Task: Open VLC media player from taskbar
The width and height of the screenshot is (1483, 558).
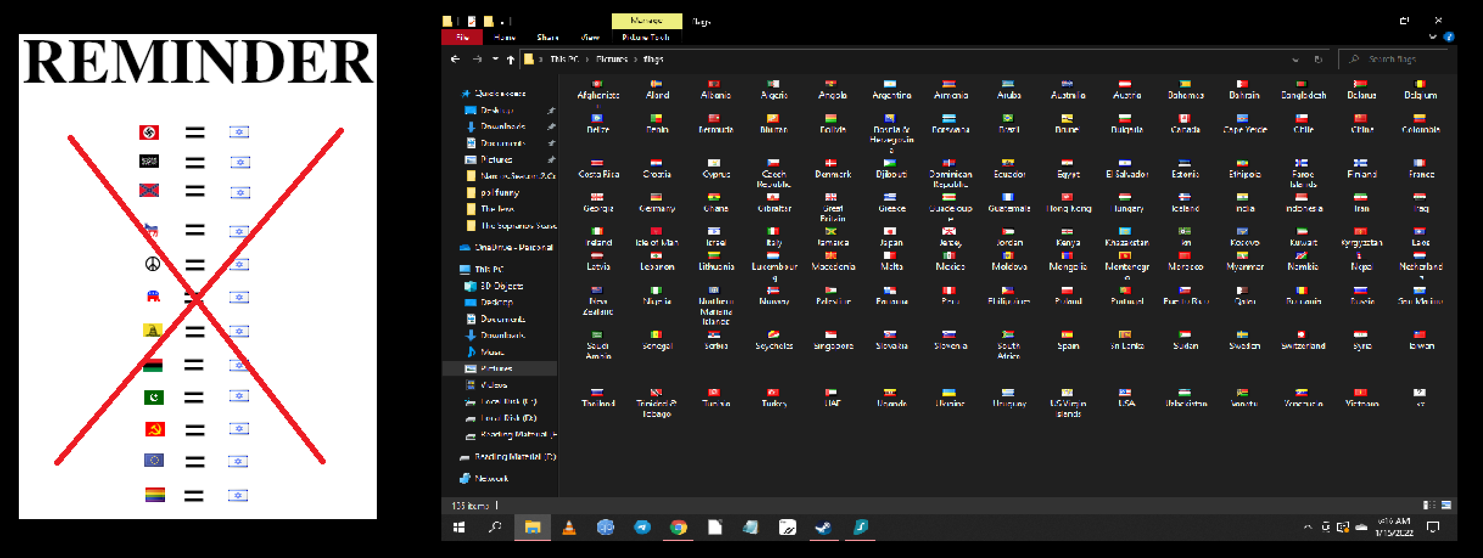Action: pos(569,527)
